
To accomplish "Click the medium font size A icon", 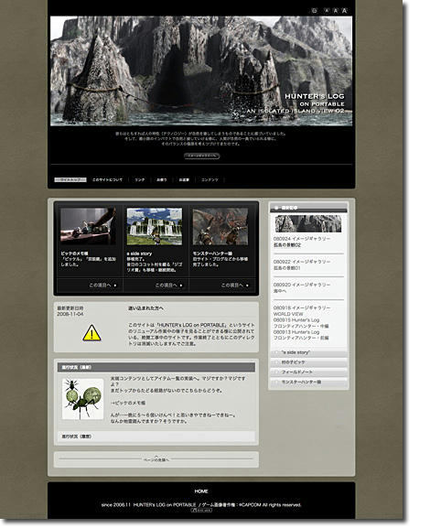I will (x=336, y=10).
